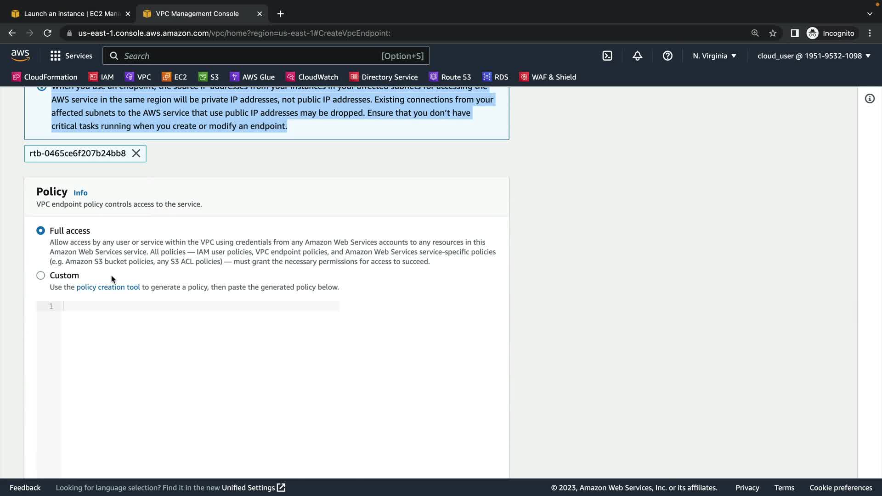Bookmark this page with star icon

[x=773, y=33]
